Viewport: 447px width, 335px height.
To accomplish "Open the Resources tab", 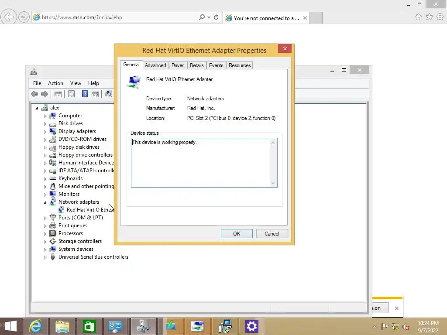I will tap(240, 65).
